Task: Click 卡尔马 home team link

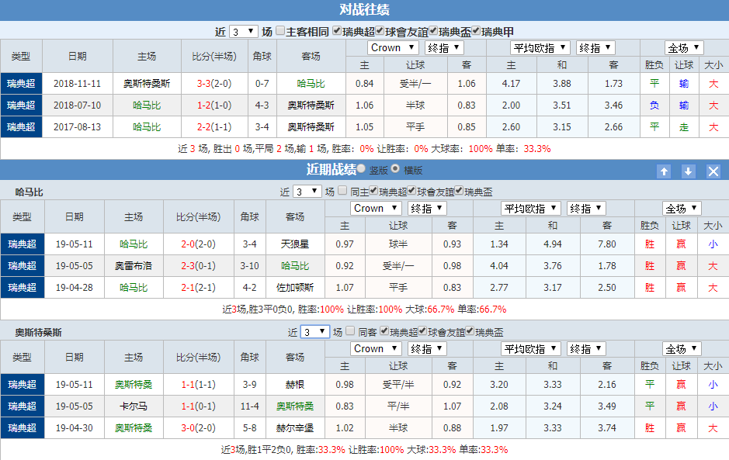Action: click(134, 406)
